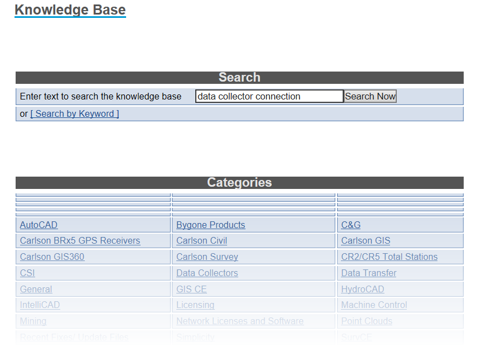Open the AutoCAD category
This screenshot has width=481, height=346.
(39, 225)
